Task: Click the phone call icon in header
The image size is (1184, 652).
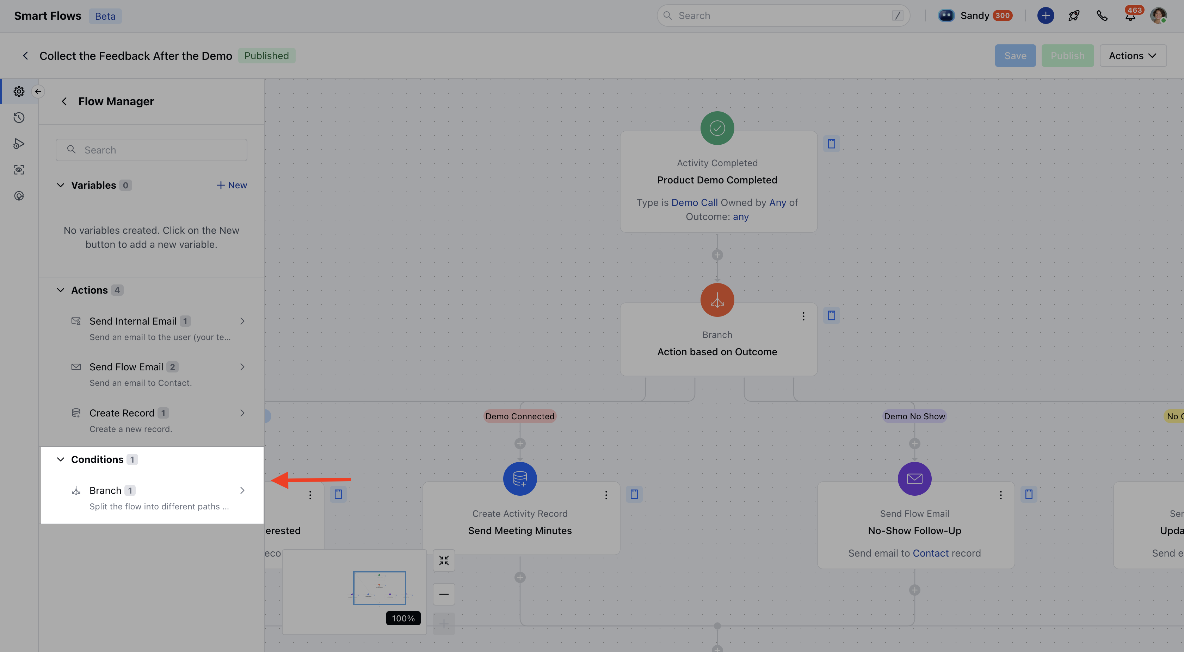Action: 1102,15
